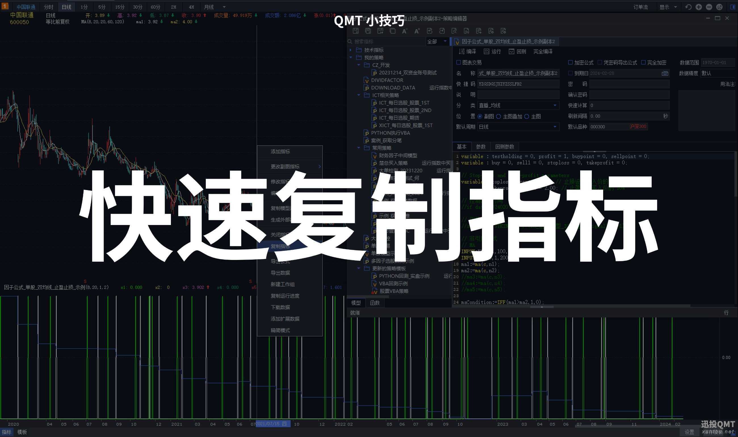The width and height of the screenshot is (738, 437).
Task: Click the copy pages icon in editor toolbar
Action: coord(393,31)
